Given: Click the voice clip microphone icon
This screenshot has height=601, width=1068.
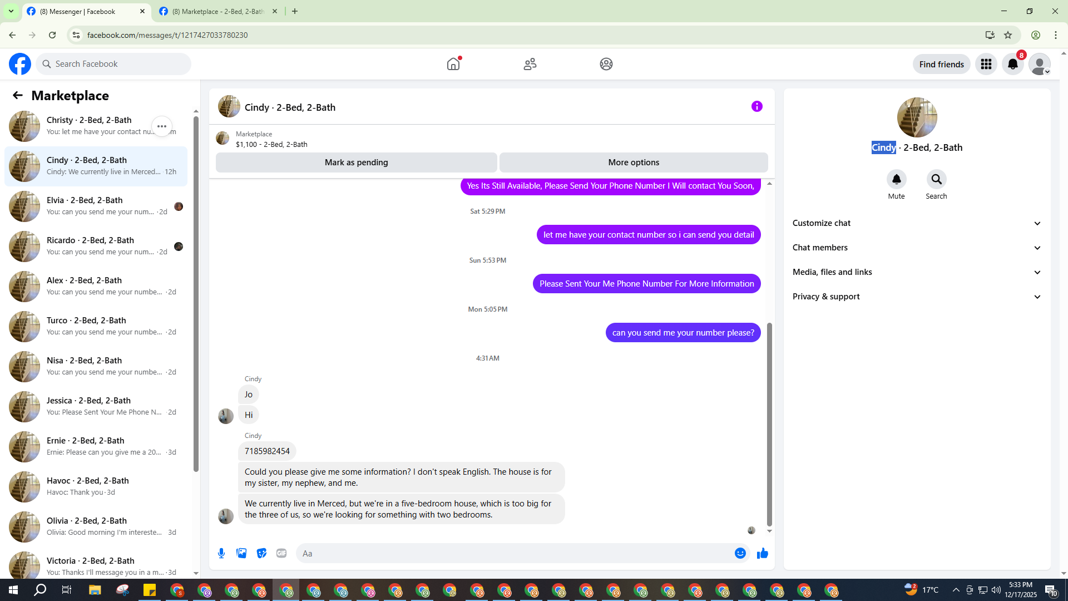Looking at the screenshot, I should pyautogui.click(x=221, y=553).
